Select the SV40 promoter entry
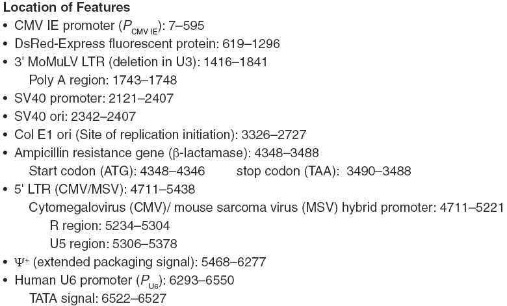The image size is (507, 306). (x=94, y=98)
